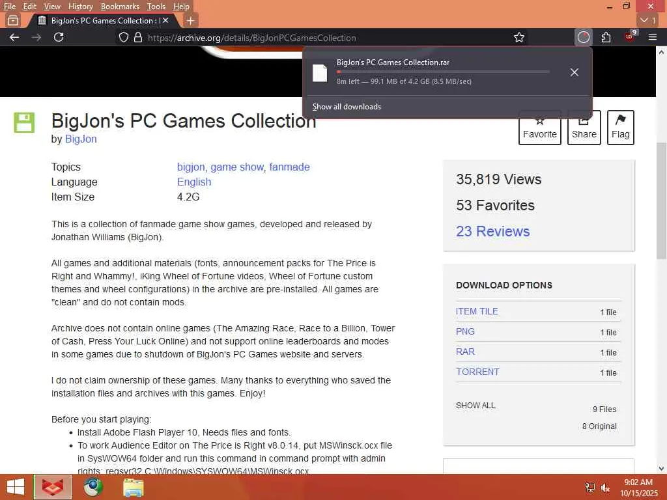This screenshot has width=667, height=500.
Task: Click the 53 Favorites text
Action: (495, 205)
